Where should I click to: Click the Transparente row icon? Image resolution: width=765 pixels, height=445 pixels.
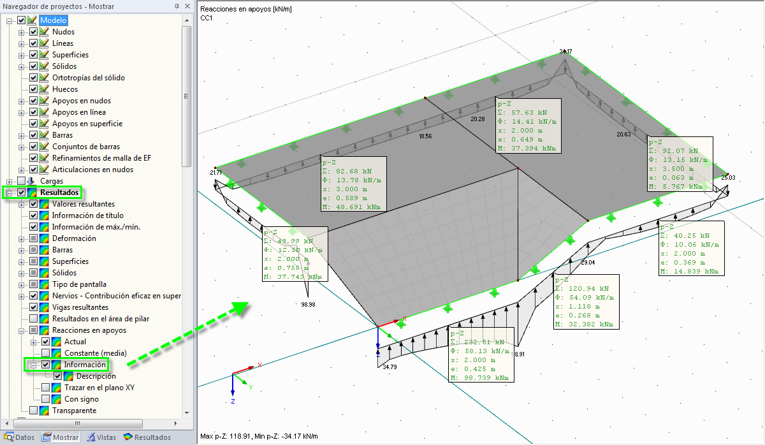point(44,411)
